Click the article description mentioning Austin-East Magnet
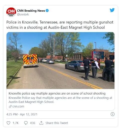The image size is (120, 130). (60, 100)
